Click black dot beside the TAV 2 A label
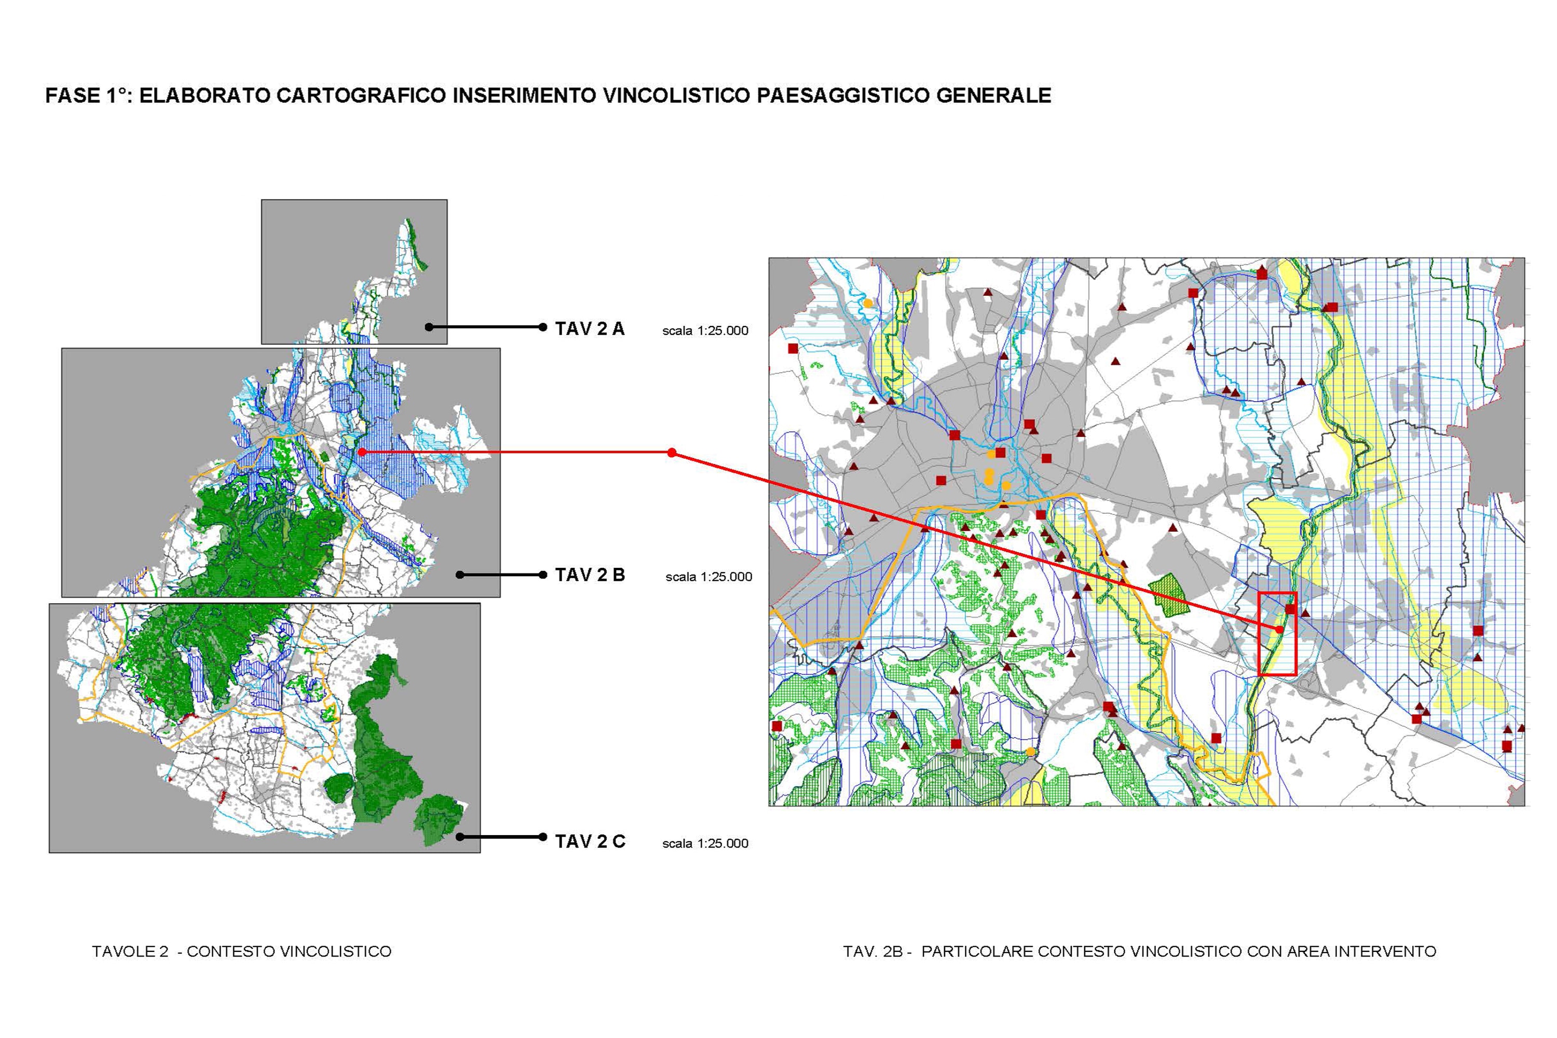1557x1038 pixels. (x=543, y=327)
